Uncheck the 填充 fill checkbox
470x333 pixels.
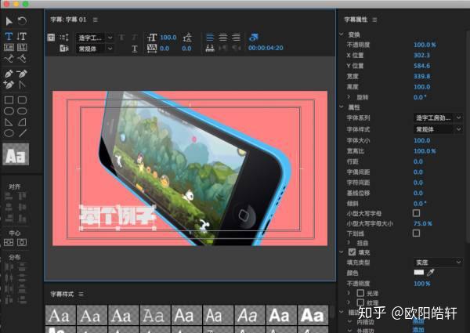pos(352,252)
